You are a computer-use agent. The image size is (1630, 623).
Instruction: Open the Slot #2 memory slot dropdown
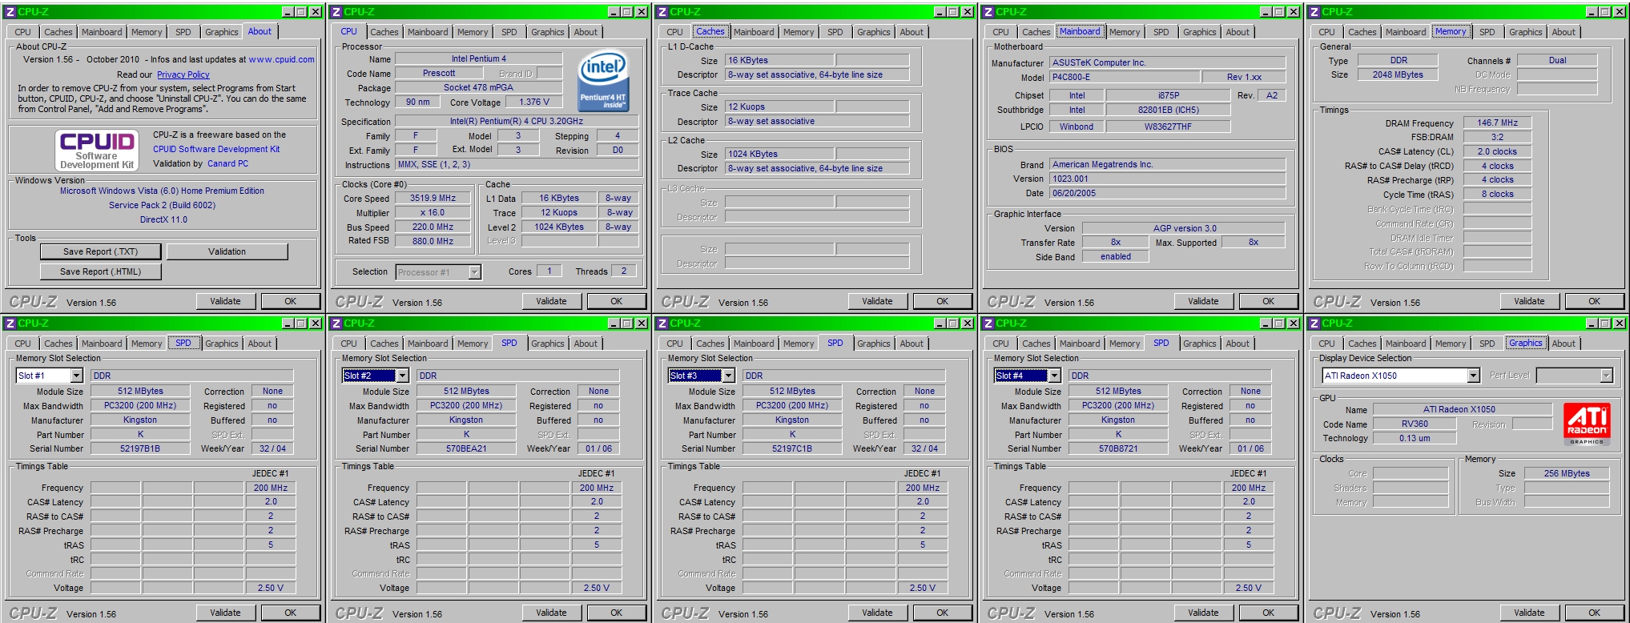tap(403, 376)
